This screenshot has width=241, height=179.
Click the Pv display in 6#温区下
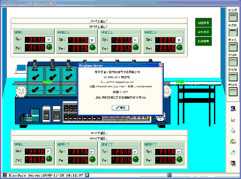pos(78,160)
